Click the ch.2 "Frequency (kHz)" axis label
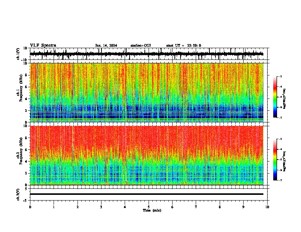Screen dimensions: 301x232 (21, 151)
